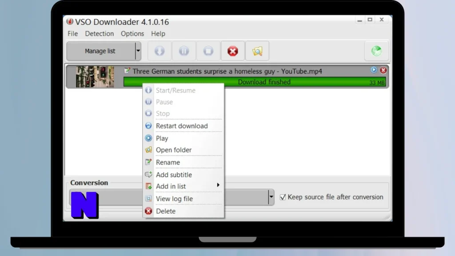Choose Delete from the context menu
Screen dimensions: 455x256
184,211
